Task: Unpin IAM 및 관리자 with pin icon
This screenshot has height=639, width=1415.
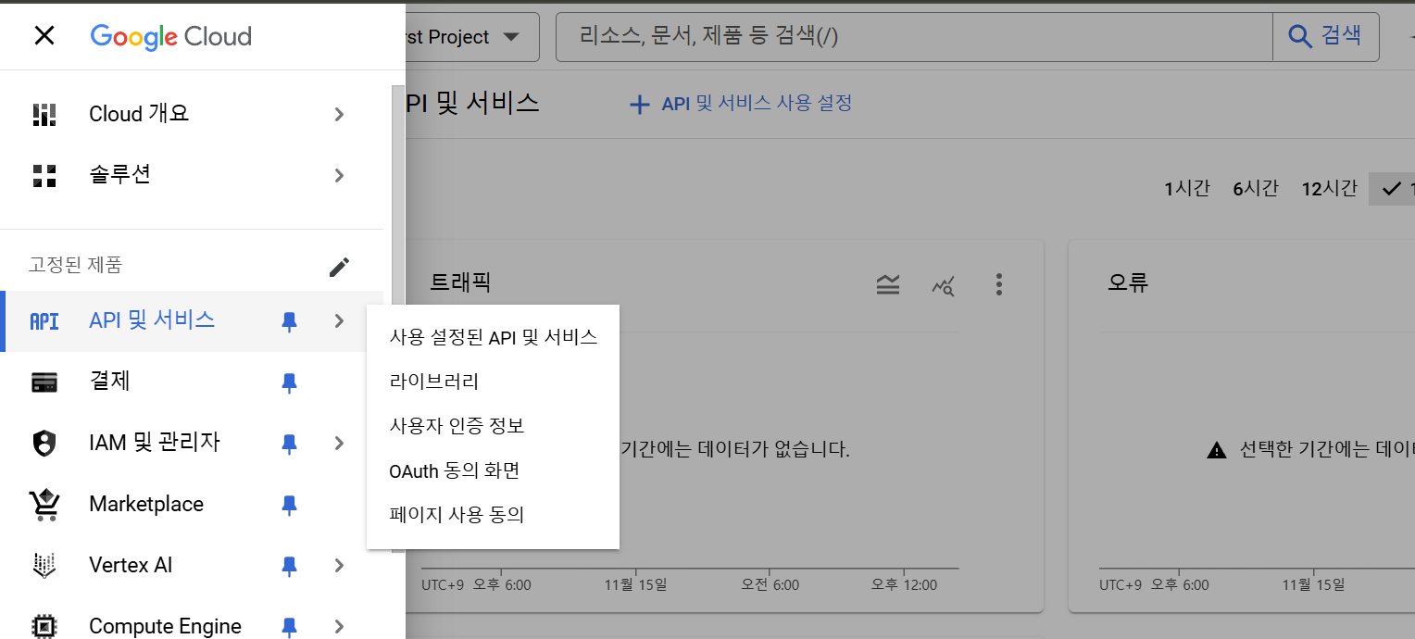Action: pos(290,444)
